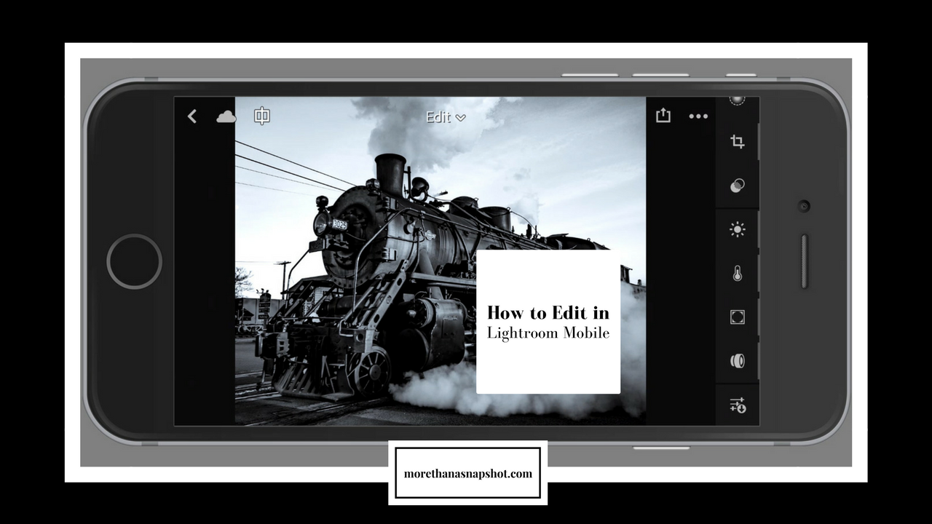This screenshot has height=524, width=932.
Task: Click the morethanasnapshot.com link
Action: click(x=468, y=473)
